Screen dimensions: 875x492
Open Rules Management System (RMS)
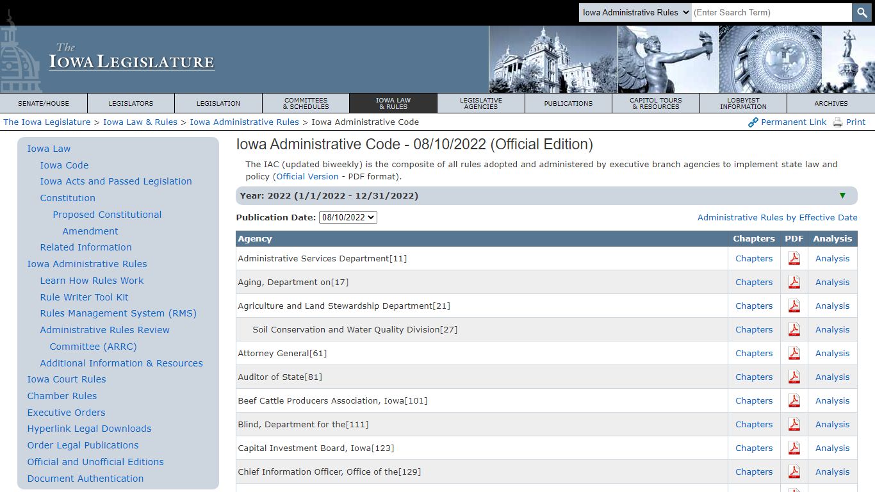coord(118,313)
